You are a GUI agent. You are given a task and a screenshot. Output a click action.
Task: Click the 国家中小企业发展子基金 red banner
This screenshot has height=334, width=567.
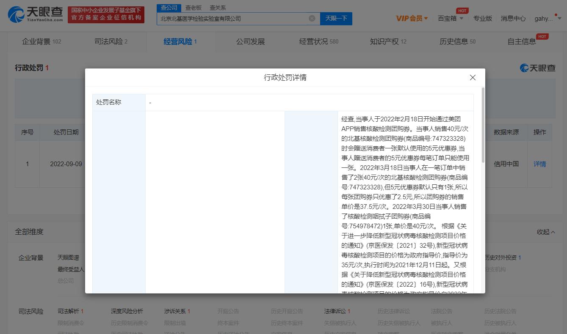(x=106, y=15)
